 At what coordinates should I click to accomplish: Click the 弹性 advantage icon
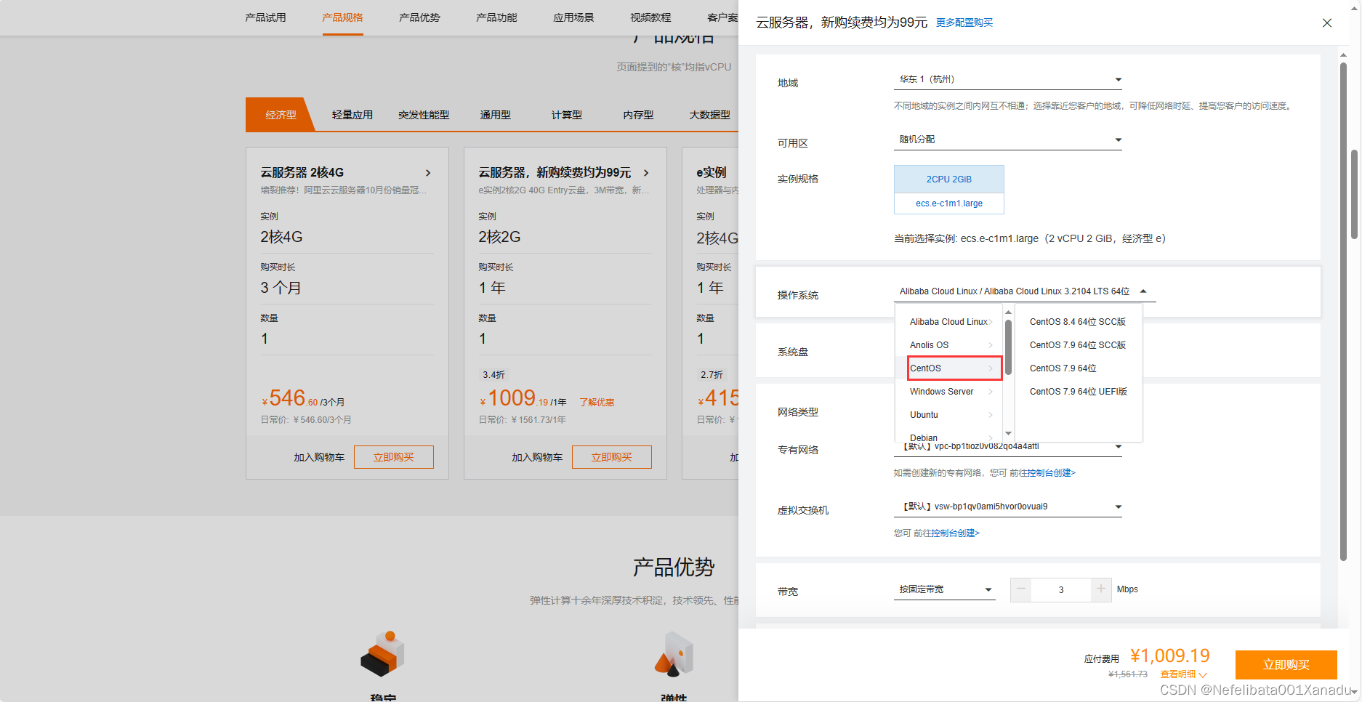(x=674, y=653)
